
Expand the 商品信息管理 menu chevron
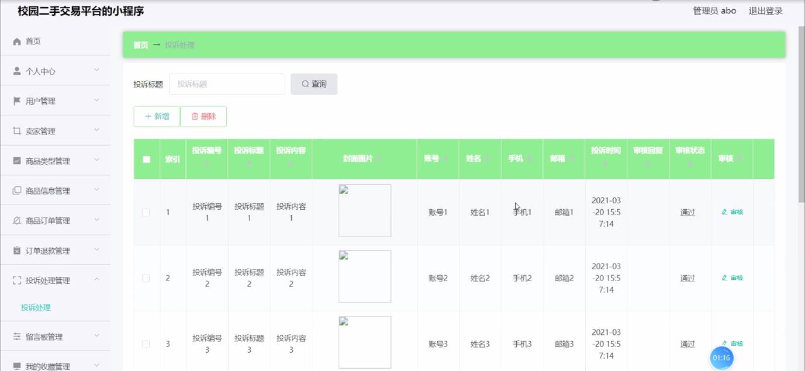click(x=97, y=190)
